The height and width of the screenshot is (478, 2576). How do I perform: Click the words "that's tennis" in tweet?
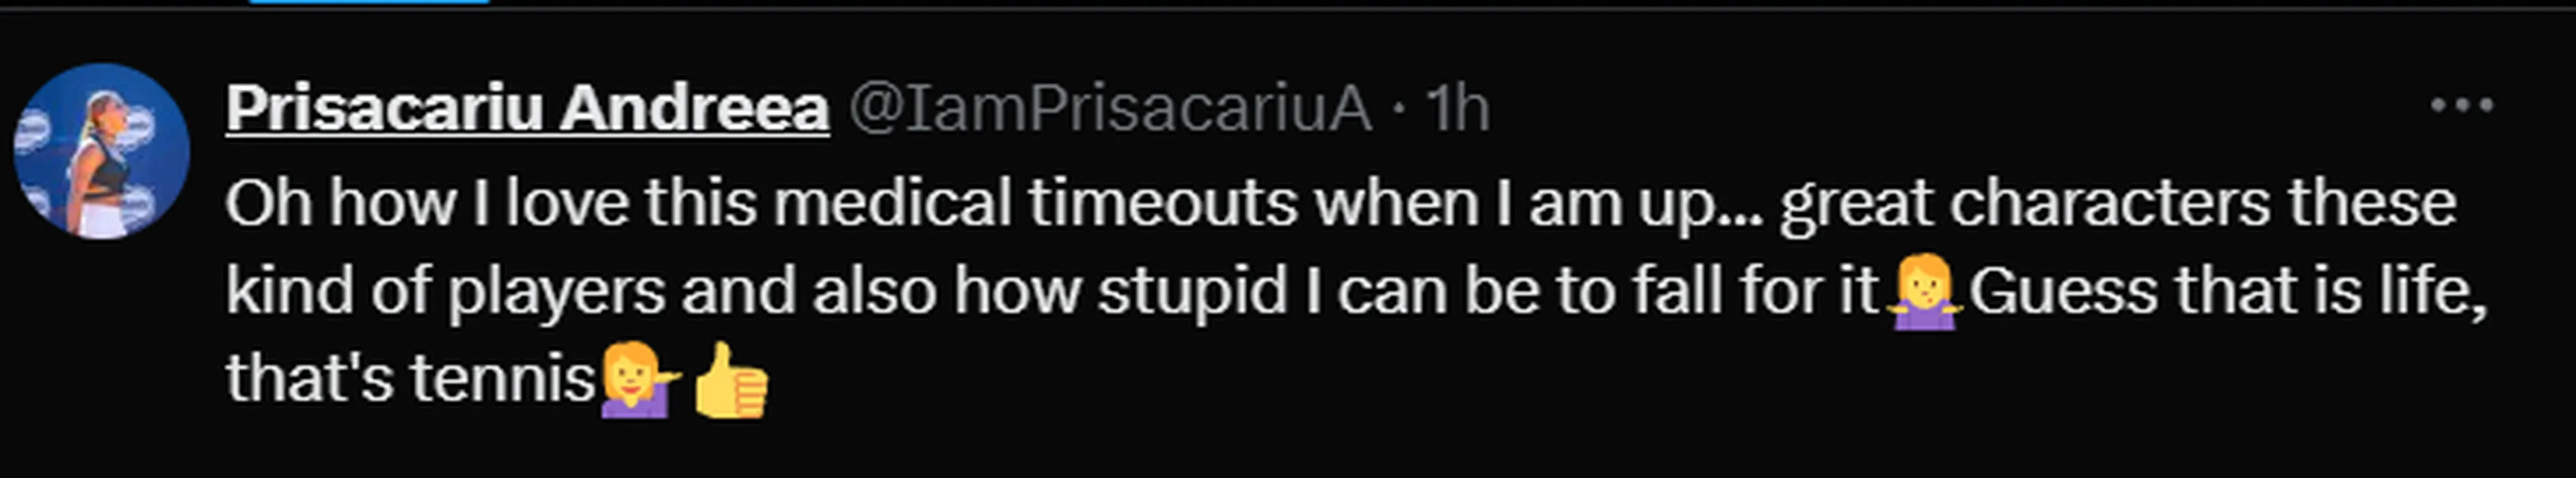(x=410, y=380)
